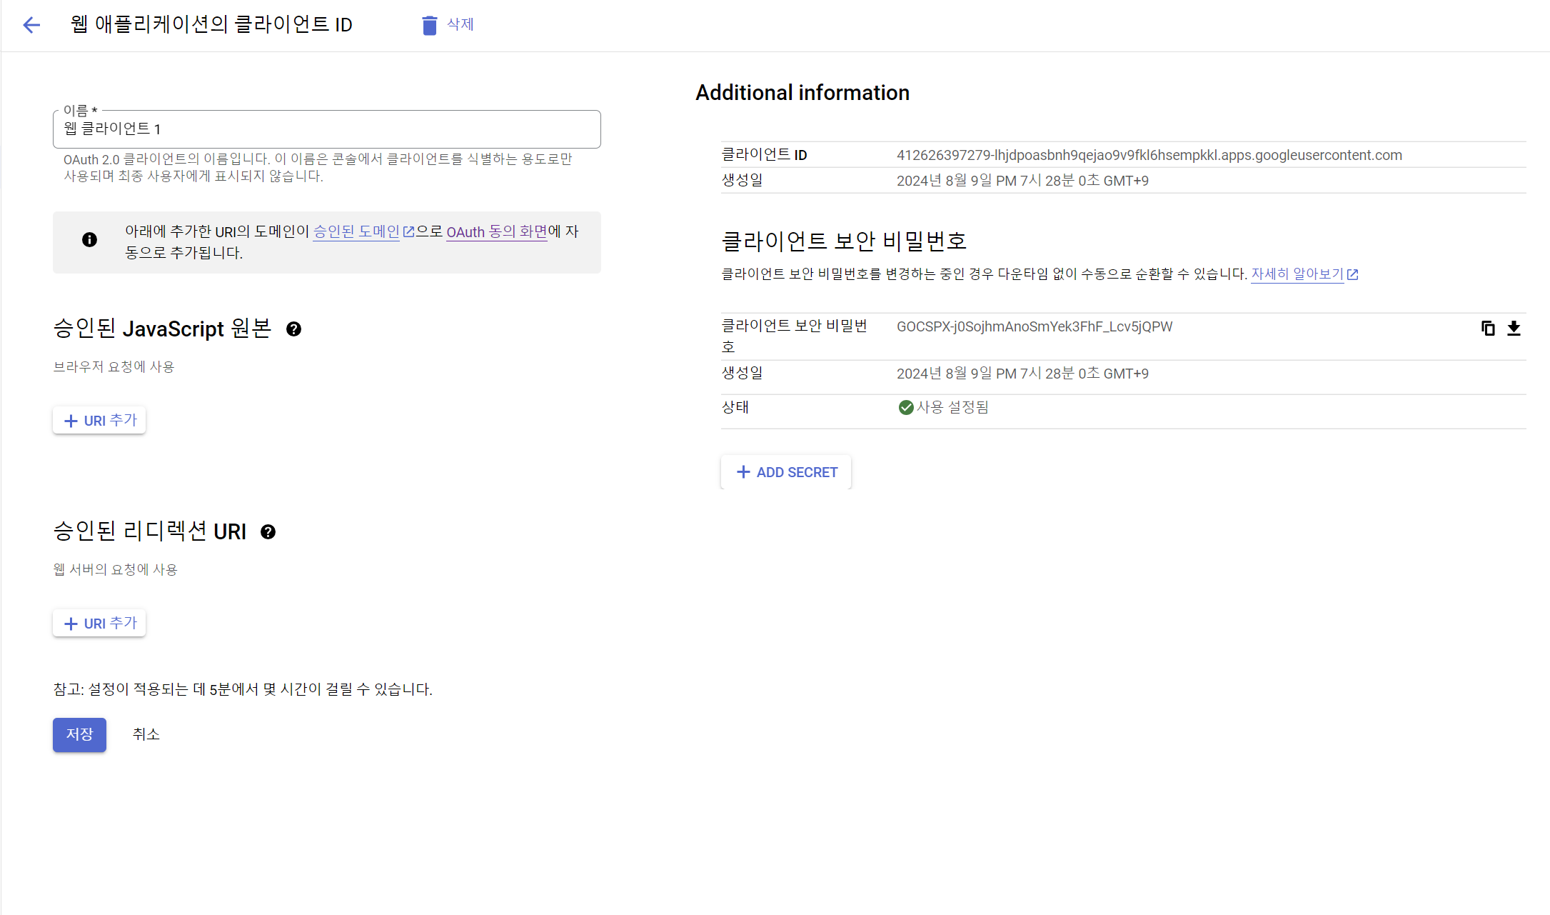This screenshot has height=915, width=1550.
Task: Open the 자세히 알아보기 link
Action: point(1297,274)
